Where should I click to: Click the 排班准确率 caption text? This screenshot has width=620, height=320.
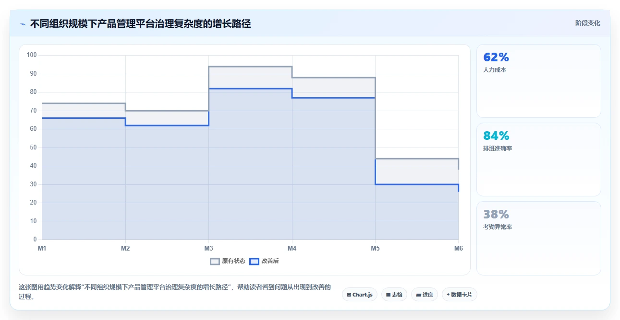[498, 148]
